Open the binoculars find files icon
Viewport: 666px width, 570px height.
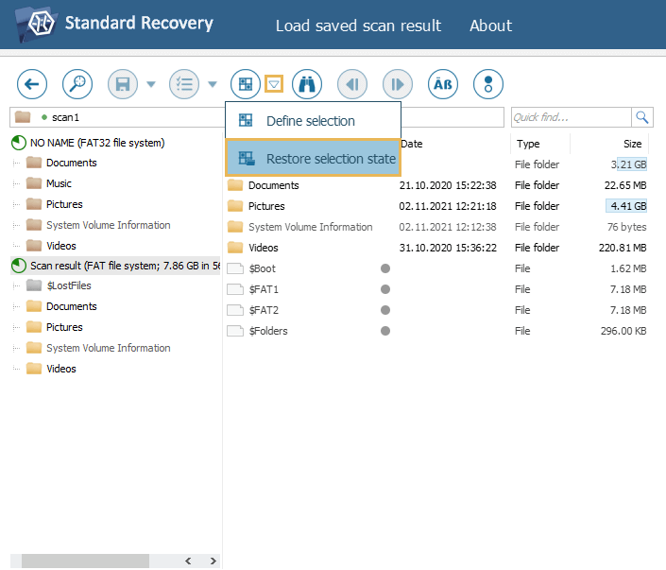pos(306,84)
